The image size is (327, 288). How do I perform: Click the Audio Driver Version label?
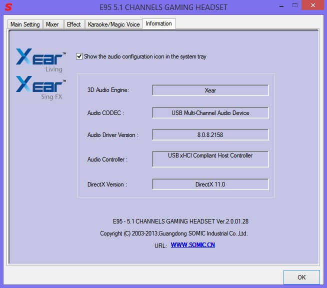[113, 135]
